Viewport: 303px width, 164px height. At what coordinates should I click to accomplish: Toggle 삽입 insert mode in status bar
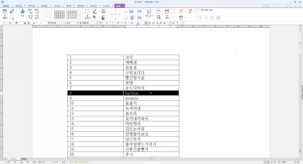click(64, 162)
